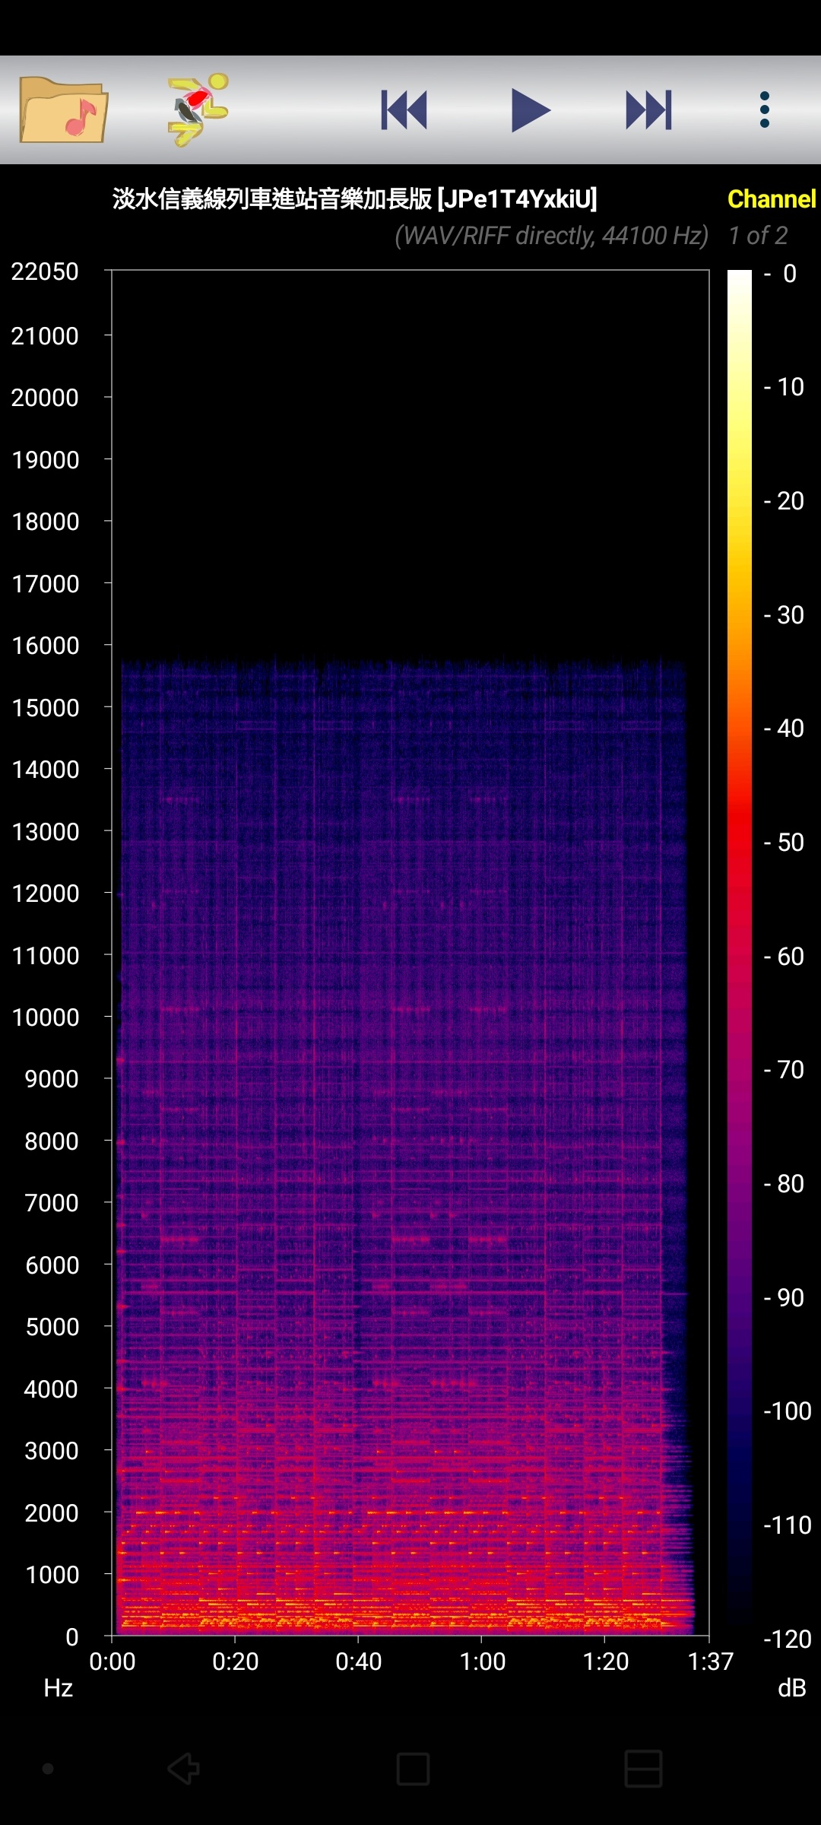The width and height of the screenshot is (821, 1825).
Task: Select the track title text JPe1T4YxkiU
Action: click(x=517, y=199)
